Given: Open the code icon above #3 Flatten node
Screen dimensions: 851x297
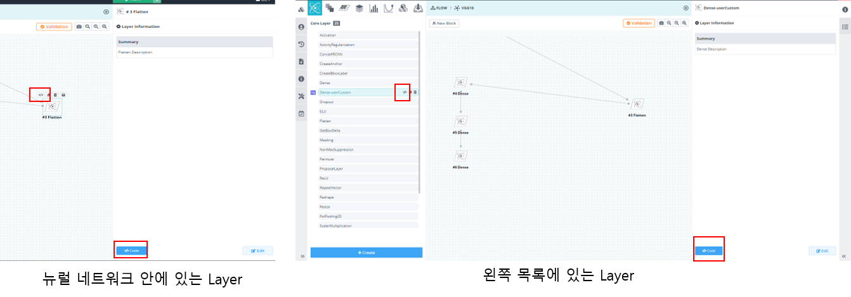Looking at the screenshot, I should coord(41,95).
